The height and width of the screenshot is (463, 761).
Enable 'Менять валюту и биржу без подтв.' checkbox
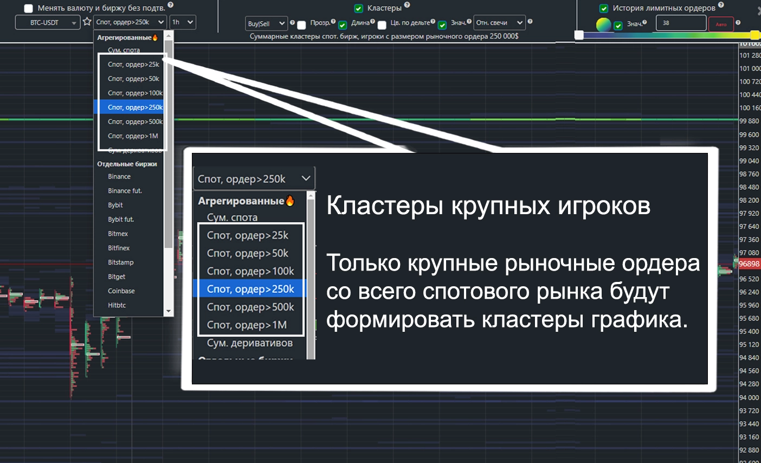pyautogui.click(x=29, y=8)
